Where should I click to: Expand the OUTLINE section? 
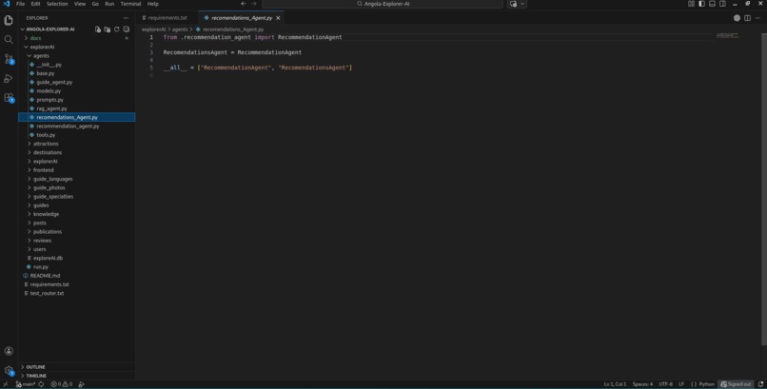76,367
